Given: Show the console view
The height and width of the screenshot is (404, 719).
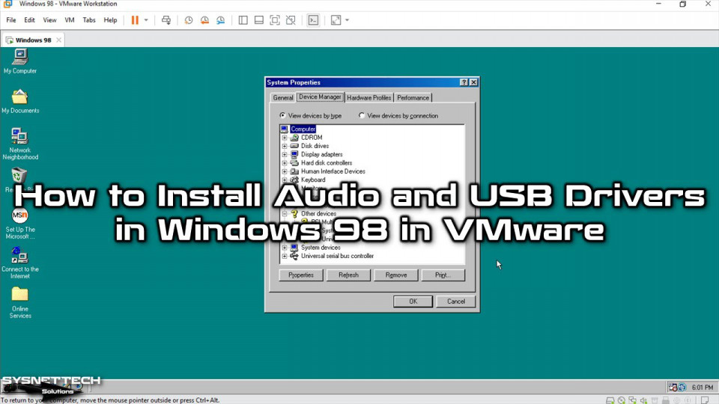Looking at the screenshot, I should point(313,20).
